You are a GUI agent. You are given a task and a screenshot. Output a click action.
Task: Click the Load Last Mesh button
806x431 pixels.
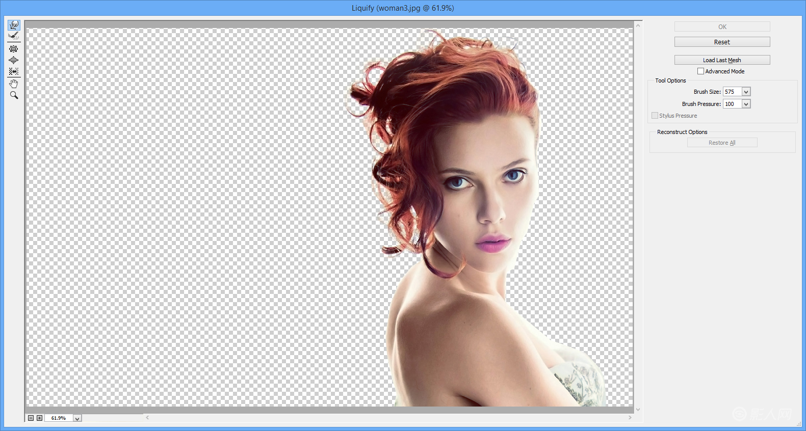722,60
